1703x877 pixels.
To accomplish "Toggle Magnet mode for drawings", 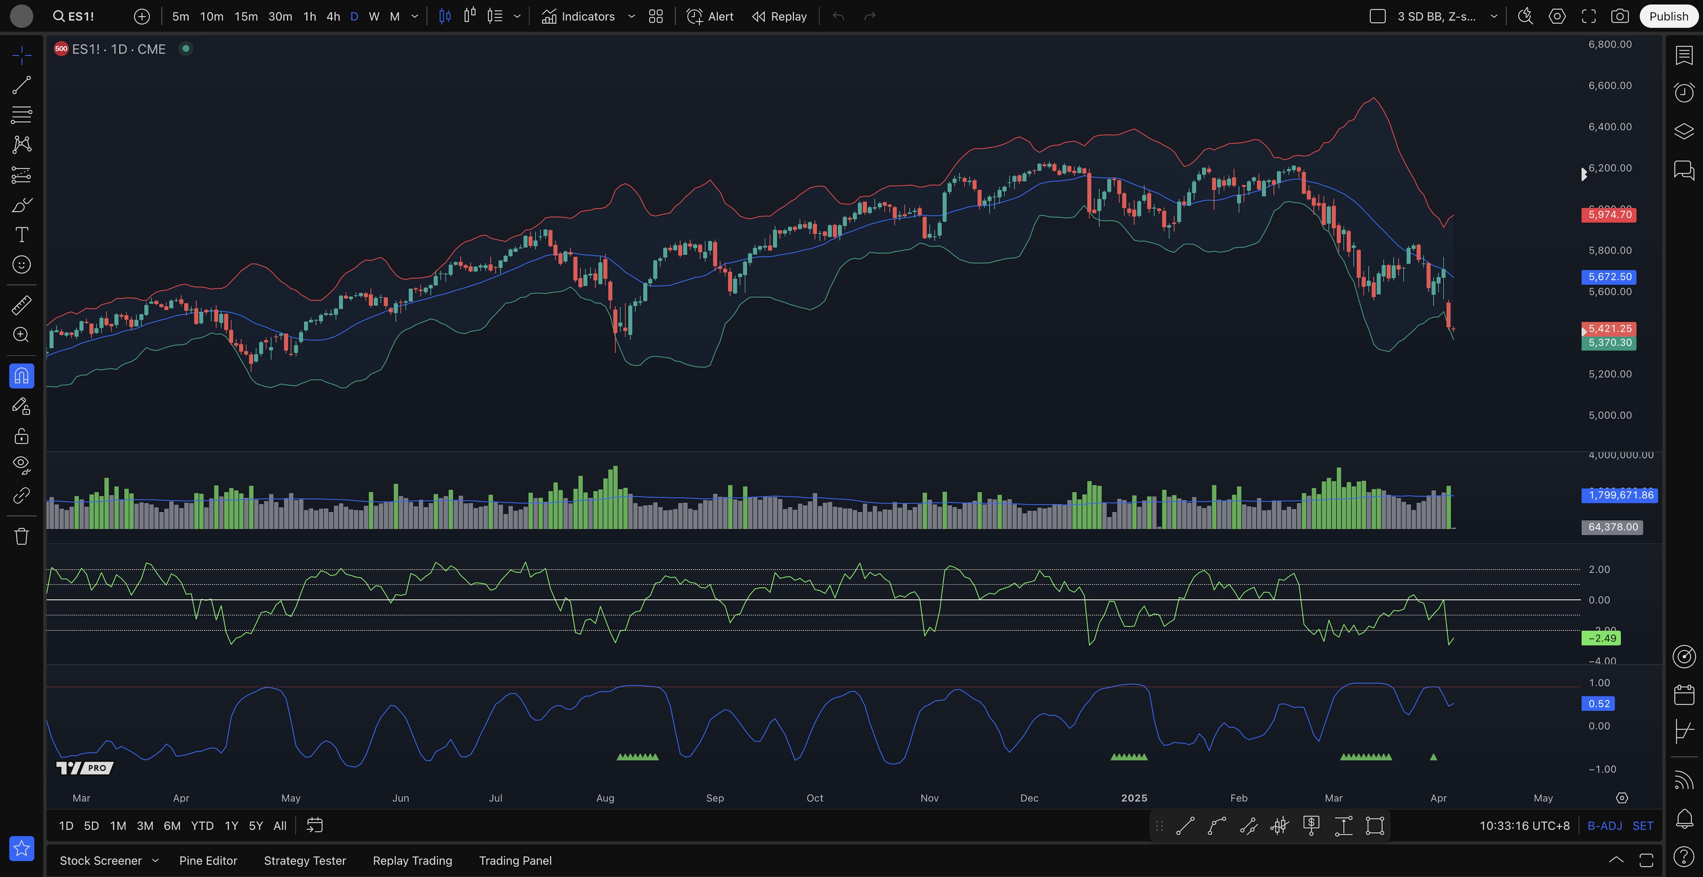I will pos(21,376).
